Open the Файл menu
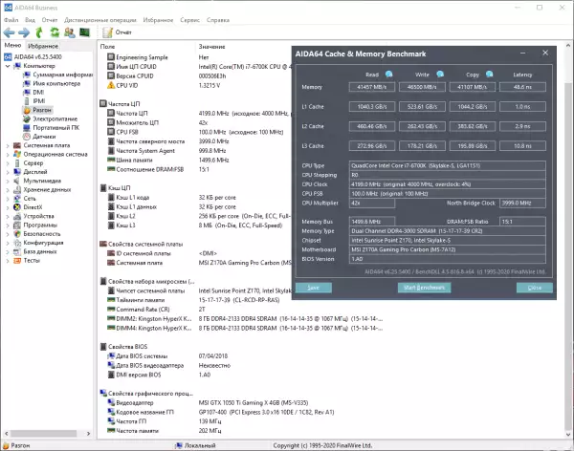Viewport: 574px width, 451px height. [x=11, y=20]
